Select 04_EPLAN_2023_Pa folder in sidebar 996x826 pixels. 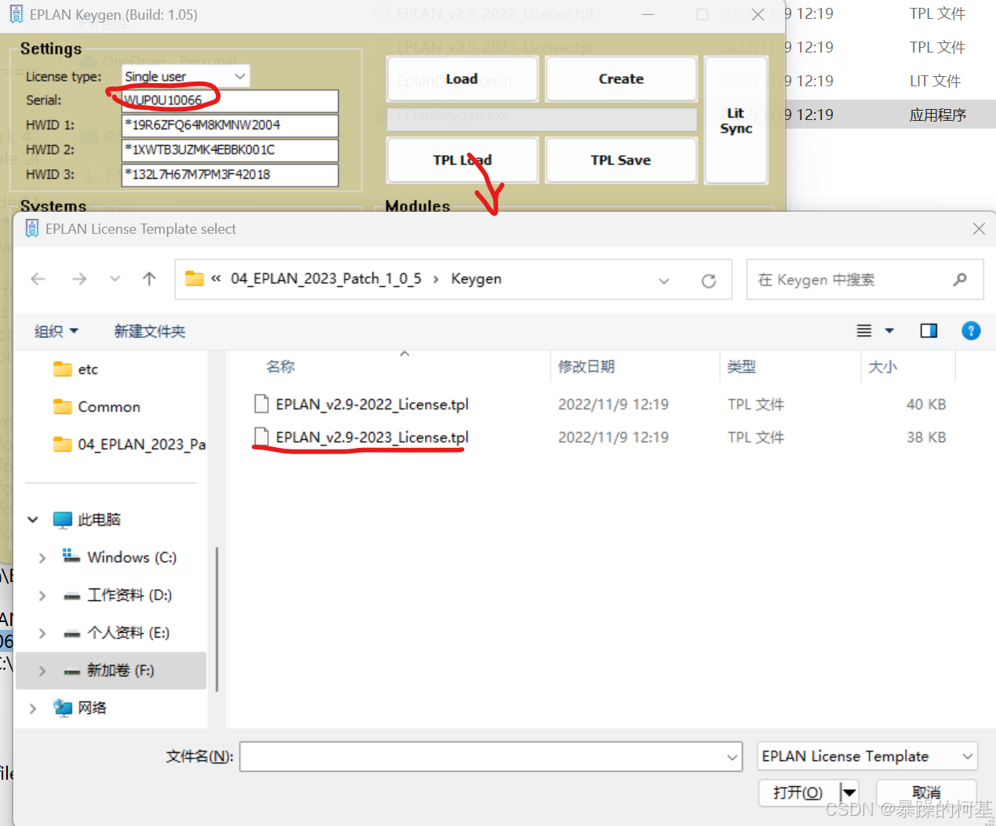pyautogui.click(x=129, y=445)
